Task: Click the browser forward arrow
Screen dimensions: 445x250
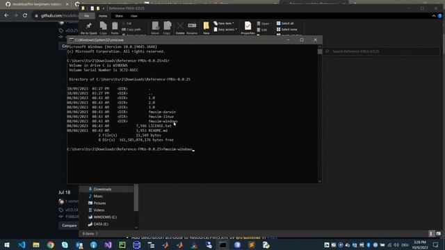Action: click(x=15, y=15)
